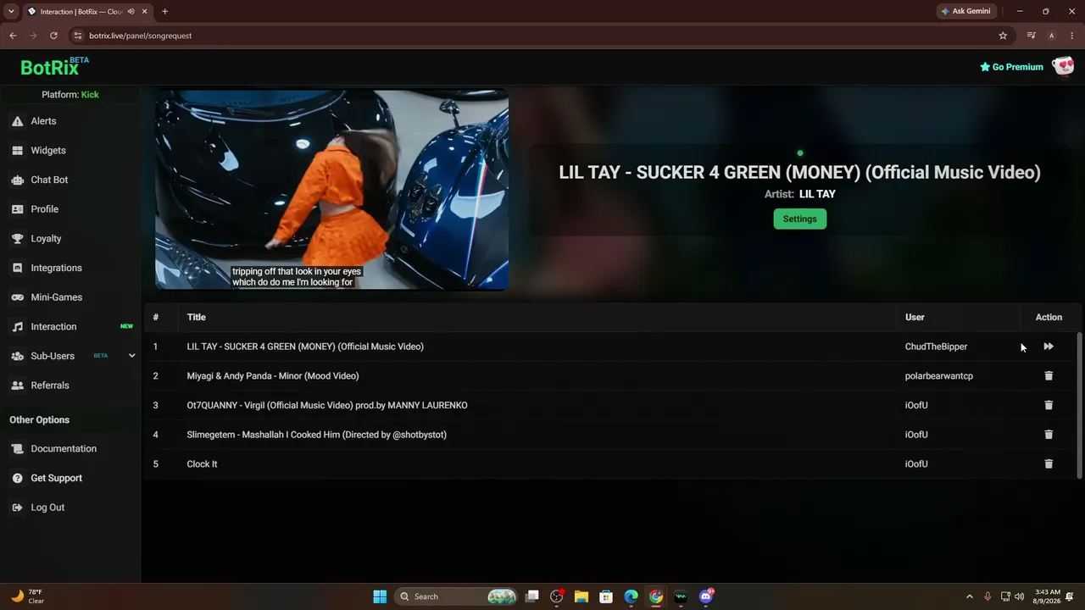Click the Title column header

(197, 318)
